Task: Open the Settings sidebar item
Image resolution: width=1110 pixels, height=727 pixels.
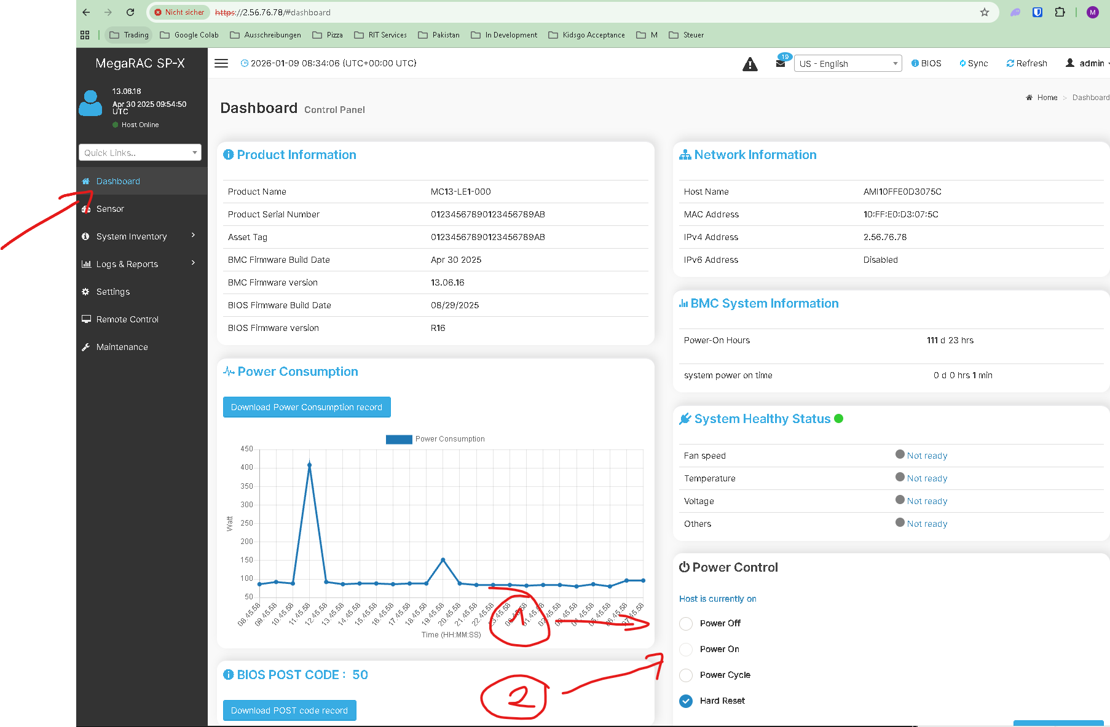Action: 141,292
